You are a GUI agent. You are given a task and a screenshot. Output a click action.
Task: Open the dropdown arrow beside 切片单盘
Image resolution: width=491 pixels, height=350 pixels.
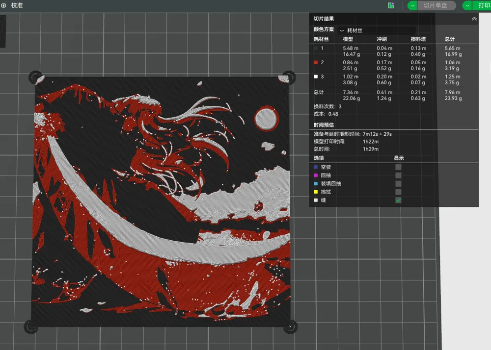tap(412, 5)
